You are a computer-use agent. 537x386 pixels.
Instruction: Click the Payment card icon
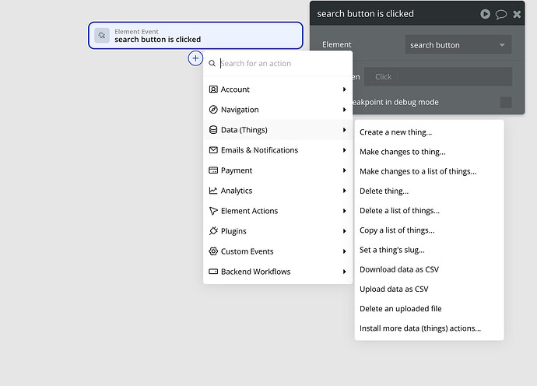coord(213,170)
